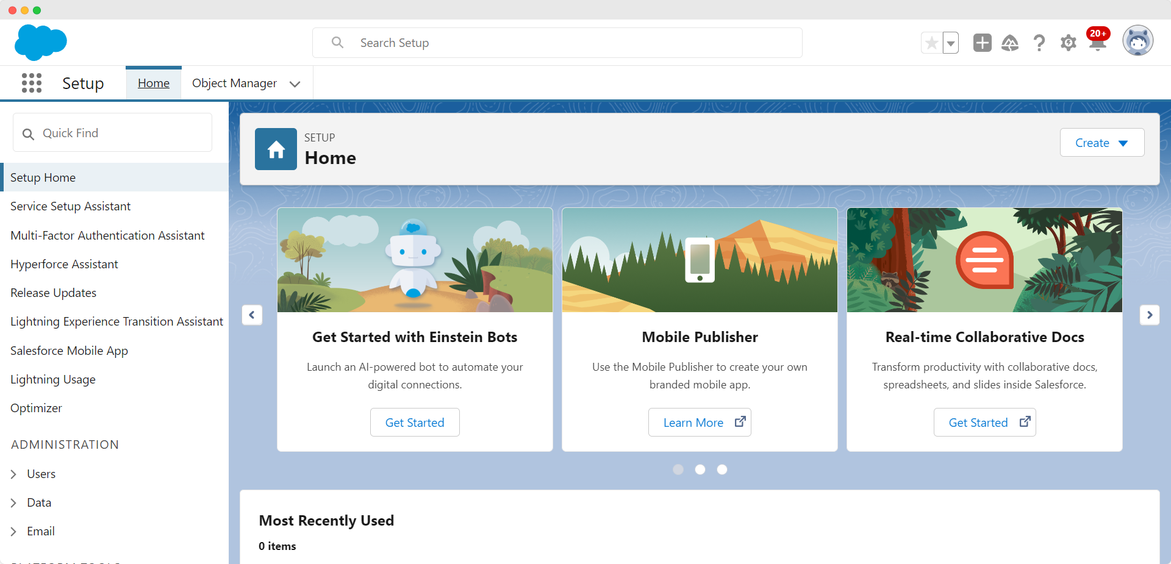Open the Setup gear menu

1069,43
